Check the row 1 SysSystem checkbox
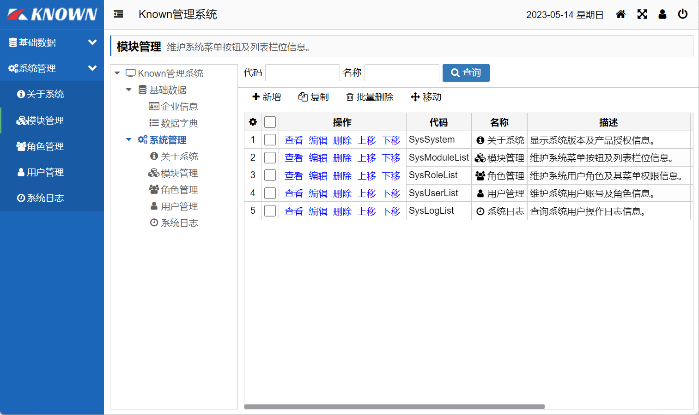Image resolution: width=699 pixels, height=415 pixels. pyautogui.click(x=270, y=140)
